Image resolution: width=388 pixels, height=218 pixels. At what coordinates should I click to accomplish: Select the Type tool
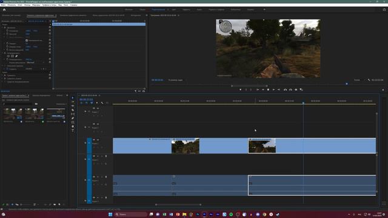[x=73, y=130]
